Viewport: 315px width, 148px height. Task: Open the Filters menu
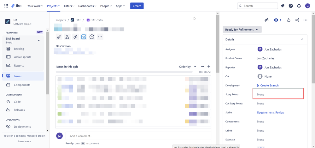(69, 6)
